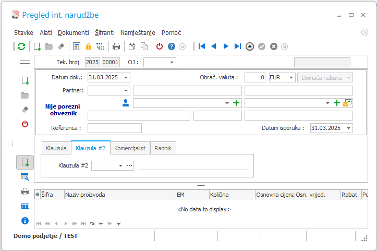
Task: Click the Šifra column header
Action: (x=52, y=195)
